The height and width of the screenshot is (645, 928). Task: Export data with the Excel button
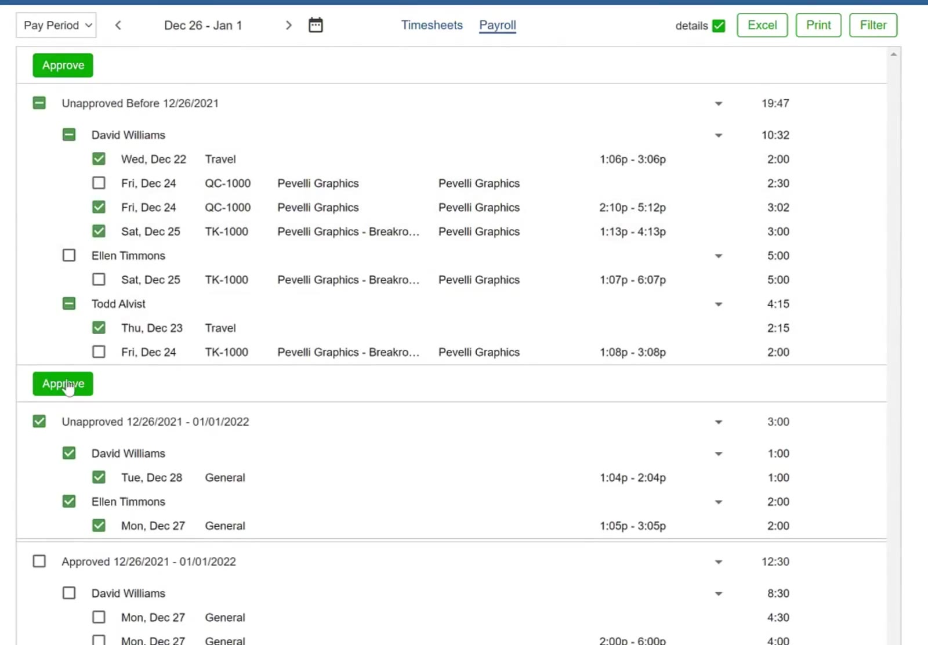click(762, 25)
